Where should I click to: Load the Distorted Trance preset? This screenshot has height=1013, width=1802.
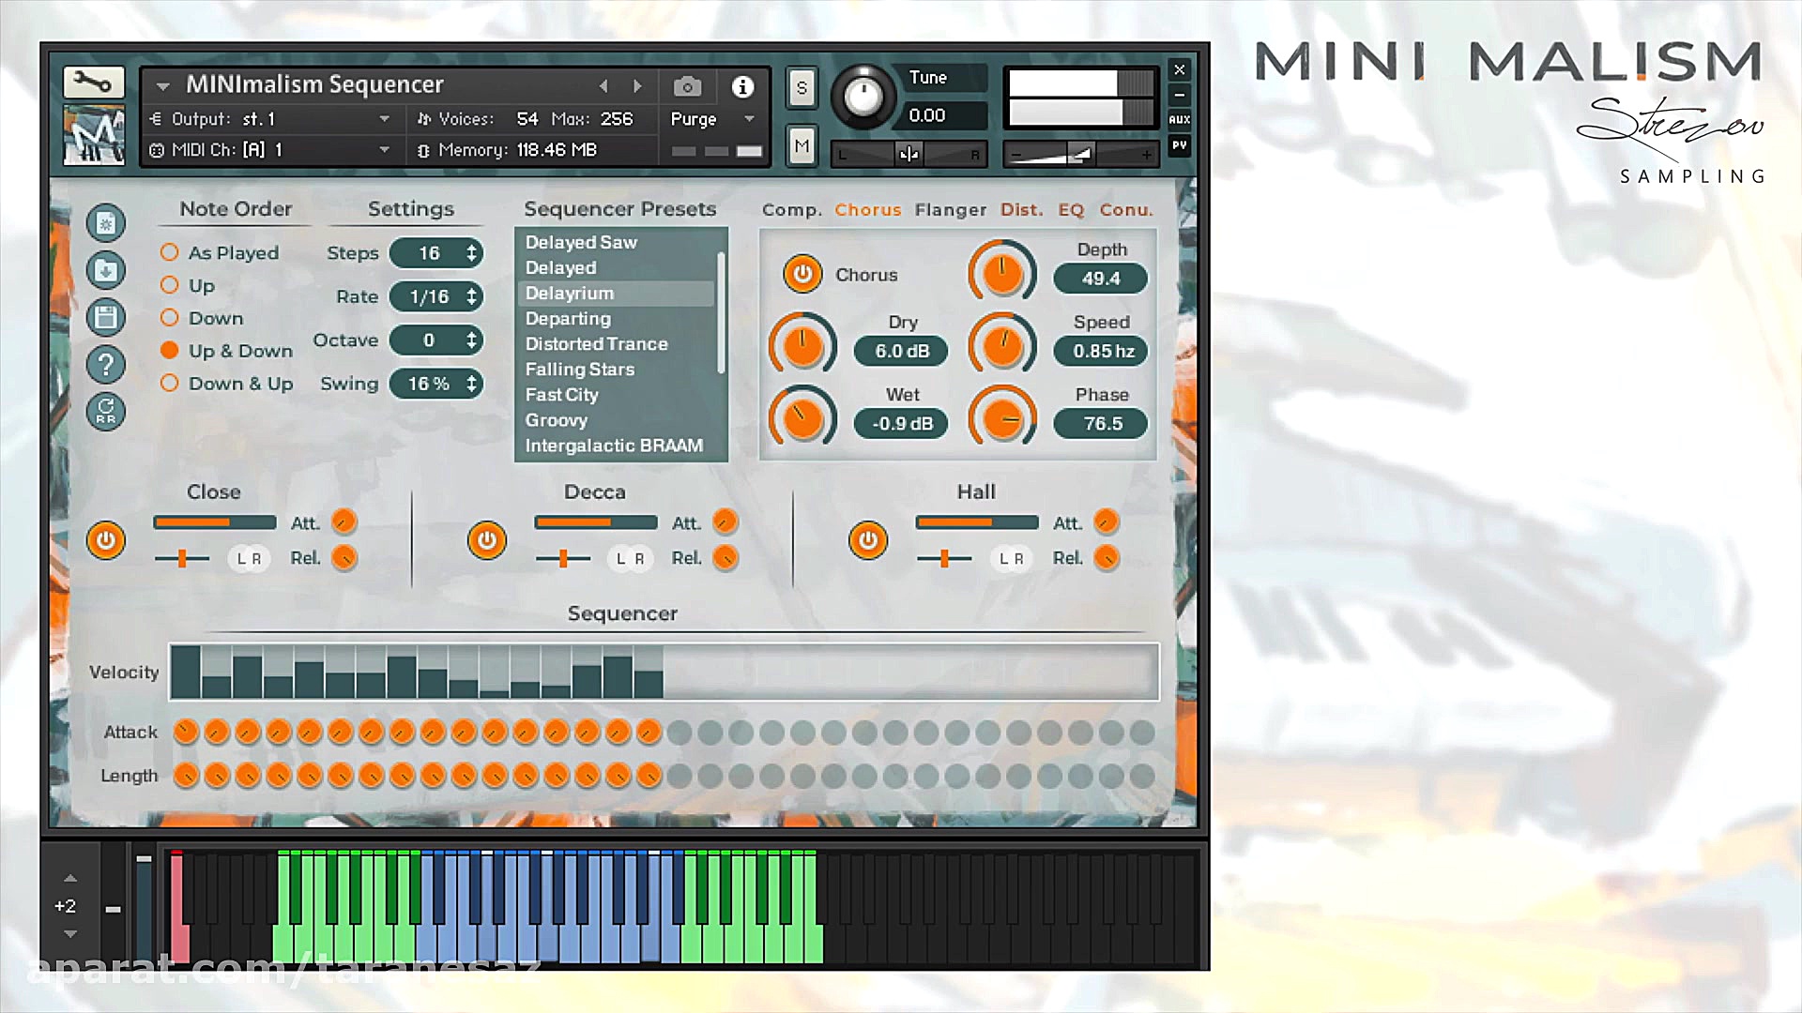(x=596, y=344)
